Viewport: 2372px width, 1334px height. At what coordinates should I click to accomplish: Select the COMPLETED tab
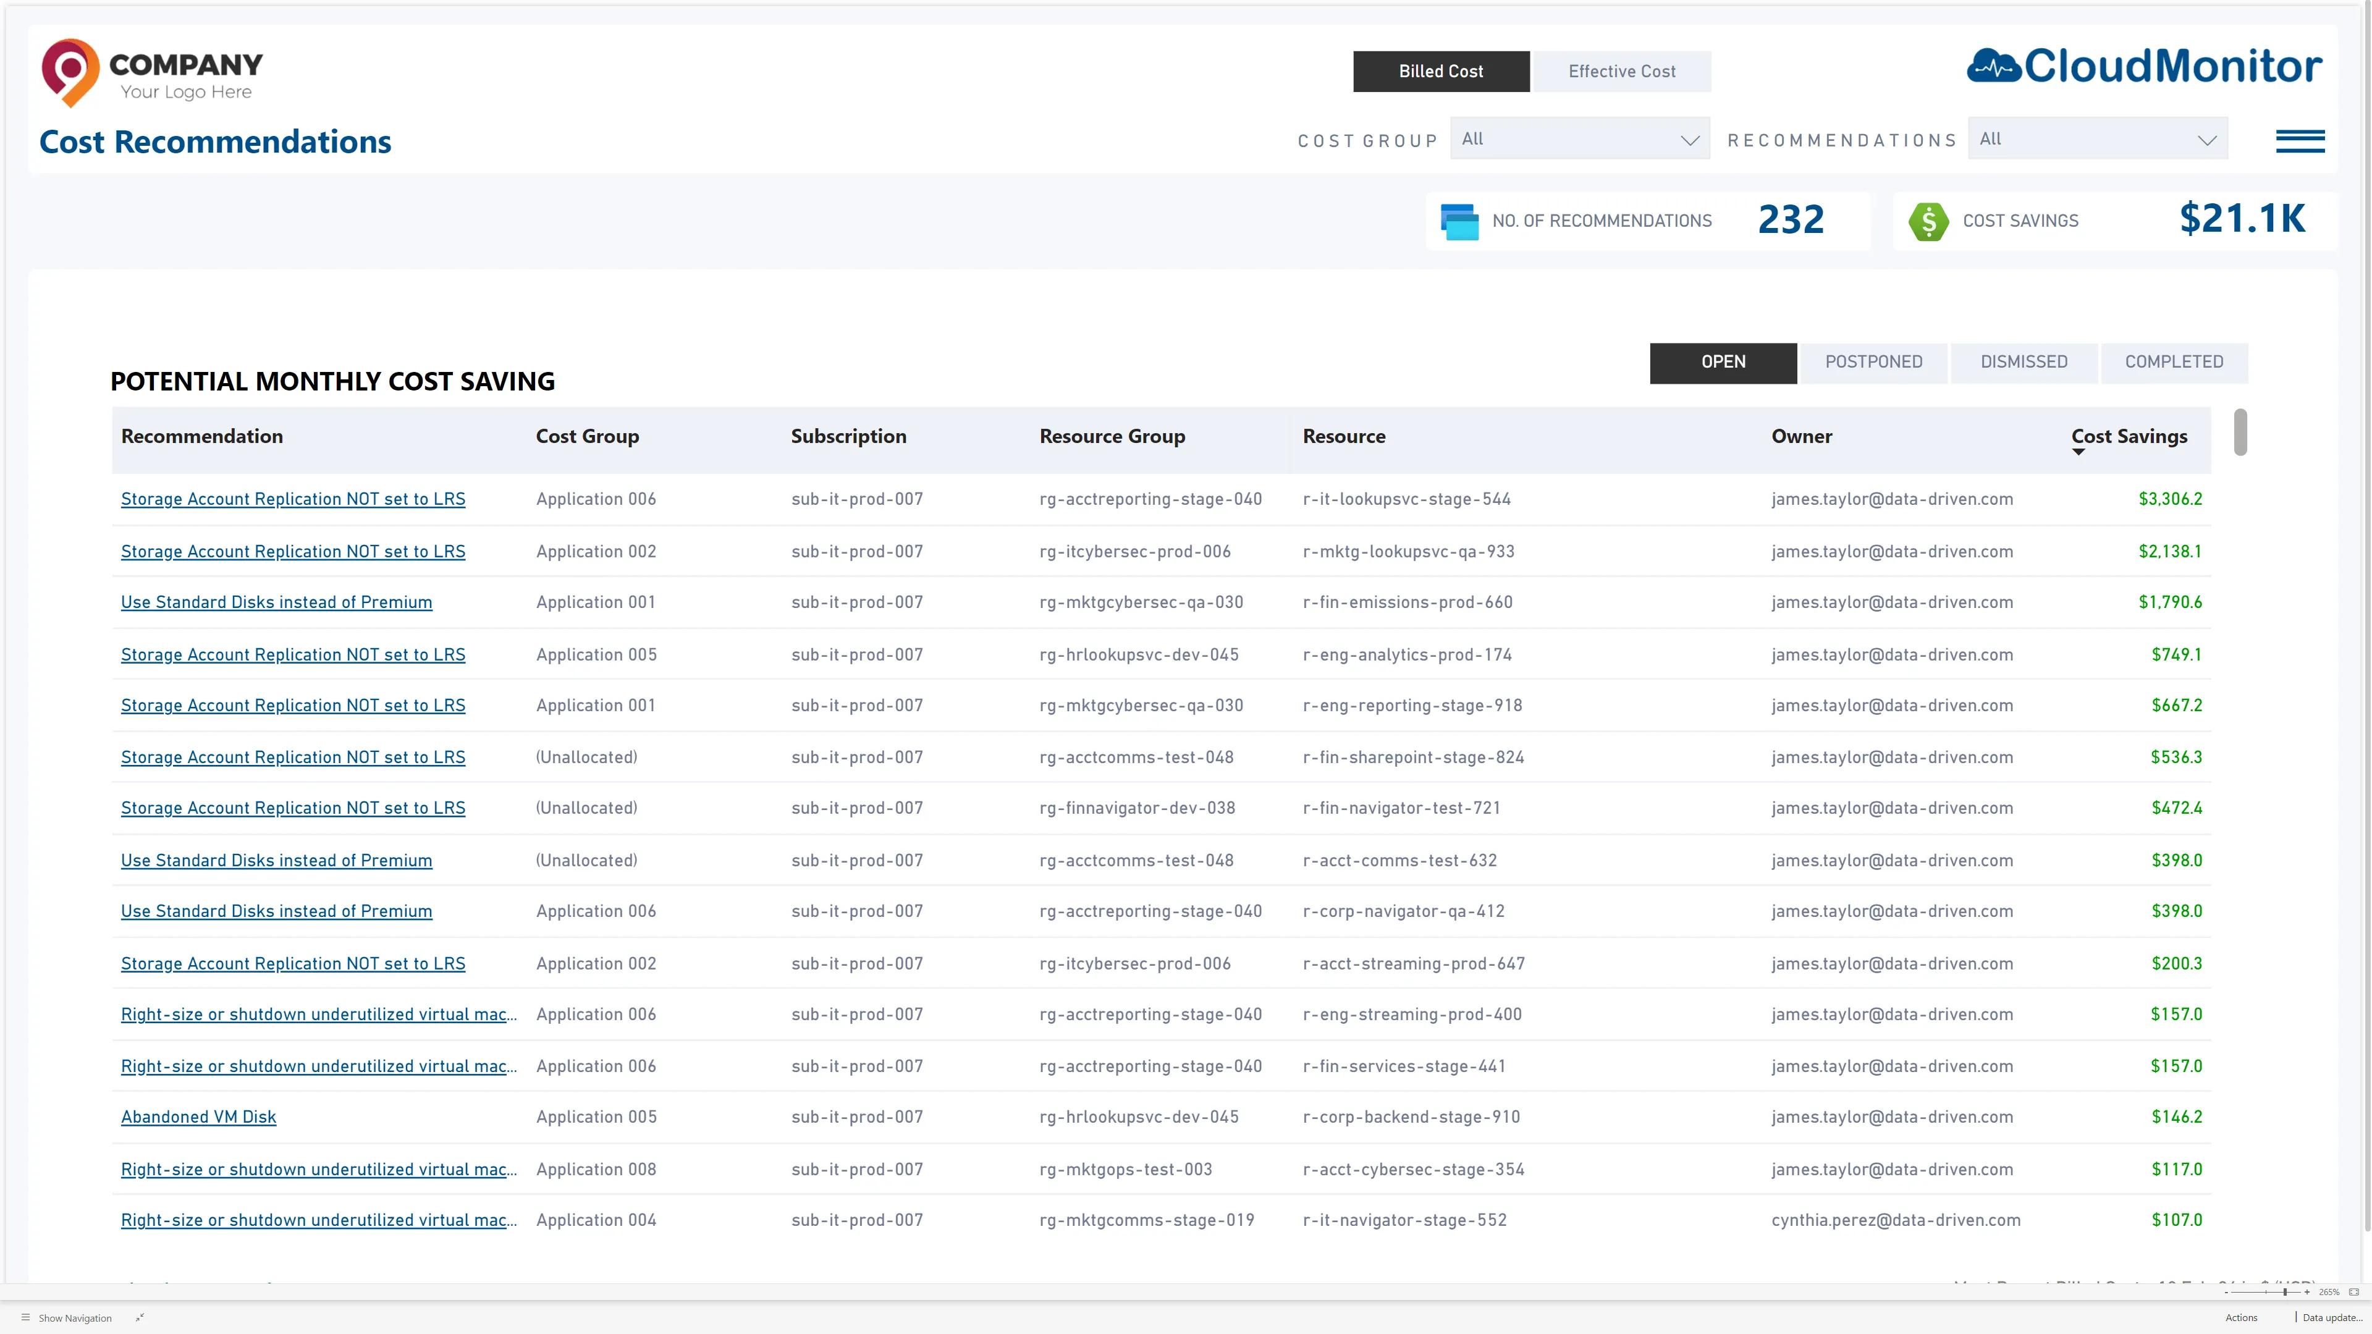click(2174, 363)
